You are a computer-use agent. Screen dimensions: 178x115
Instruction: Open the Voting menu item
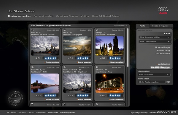coord(85,16)
